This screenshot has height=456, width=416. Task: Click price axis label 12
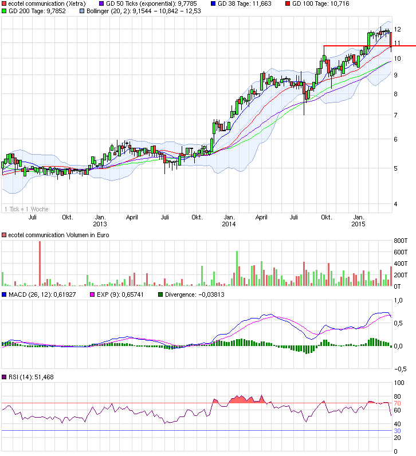[398, 29]
